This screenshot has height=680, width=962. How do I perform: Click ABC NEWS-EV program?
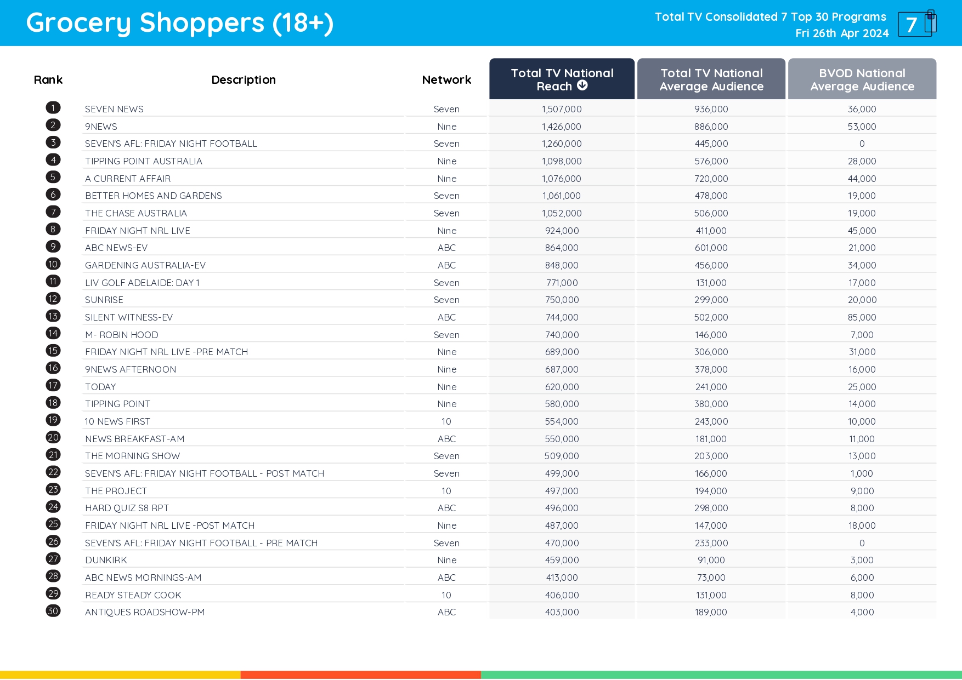pyautogui.click(x=116, y=248)
